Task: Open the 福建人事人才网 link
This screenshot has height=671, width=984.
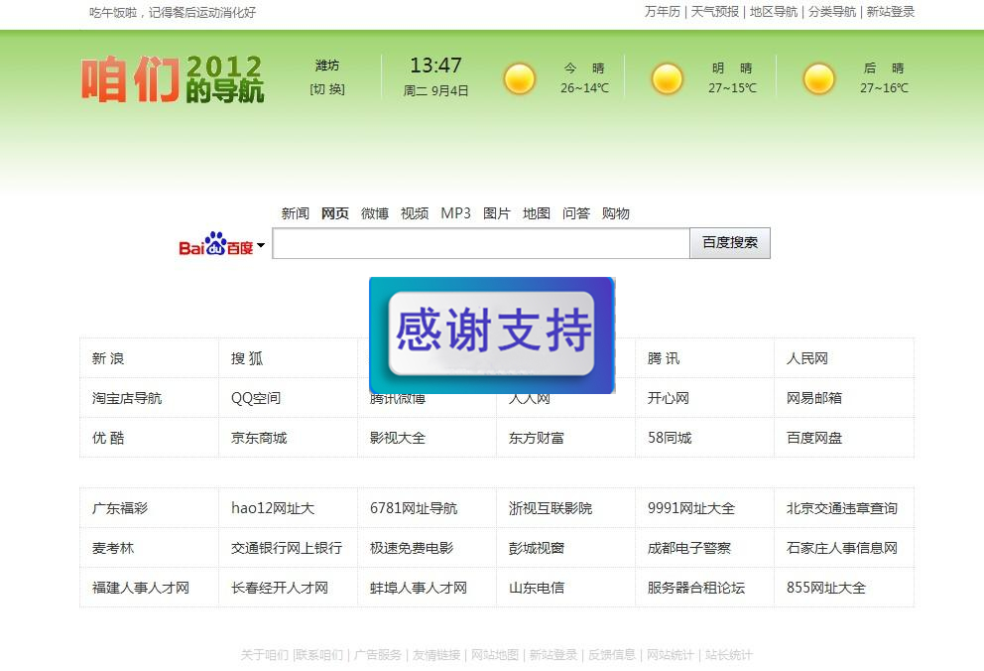Action: (141, 588)
